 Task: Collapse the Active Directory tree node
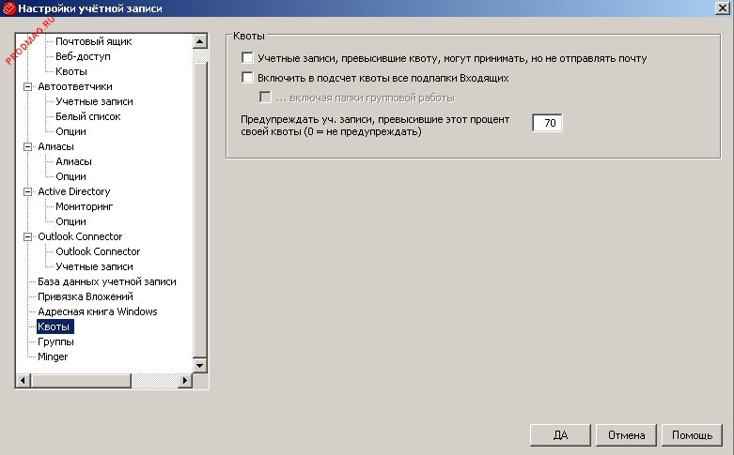(x=26, y=191)
